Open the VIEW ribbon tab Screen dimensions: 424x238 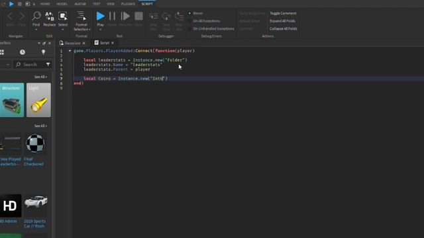point(111,4)
